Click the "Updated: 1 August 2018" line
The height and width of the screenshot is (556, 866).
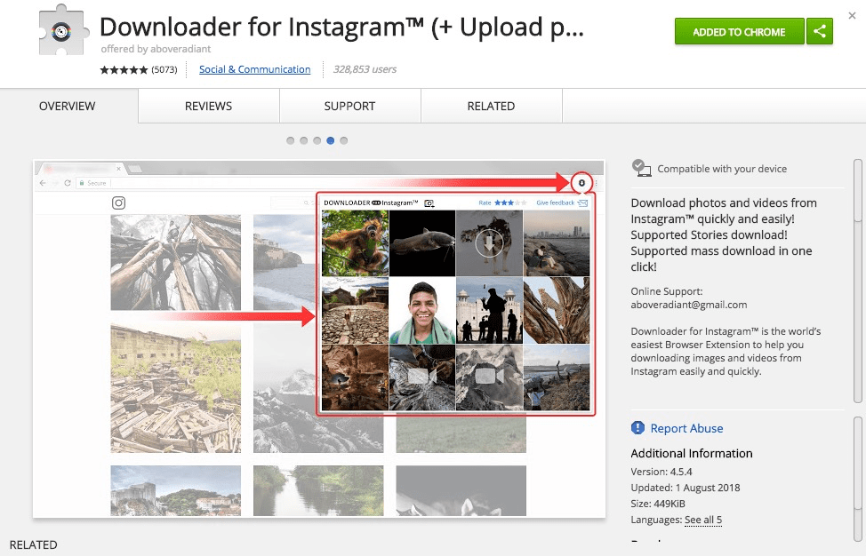pyautogui.click(x=686, y=488)
